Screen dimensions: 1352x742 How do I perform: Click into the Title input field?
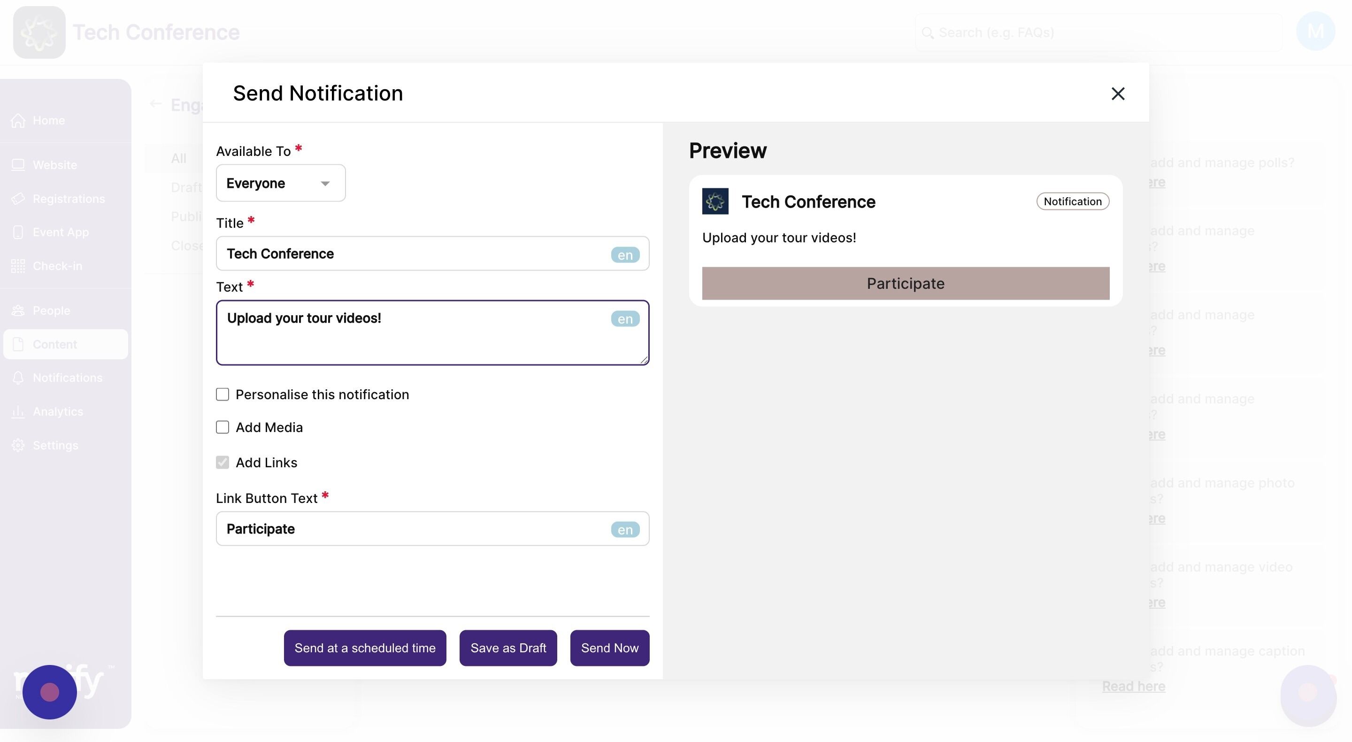[409, 254]
